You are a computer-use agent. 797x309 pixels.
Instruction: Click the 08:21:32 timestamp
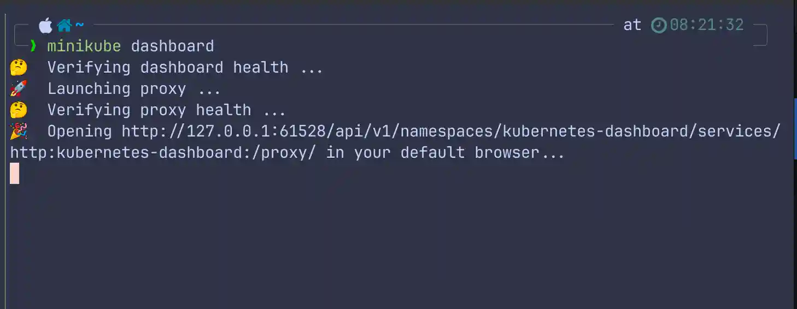click(x=707, y=25)
